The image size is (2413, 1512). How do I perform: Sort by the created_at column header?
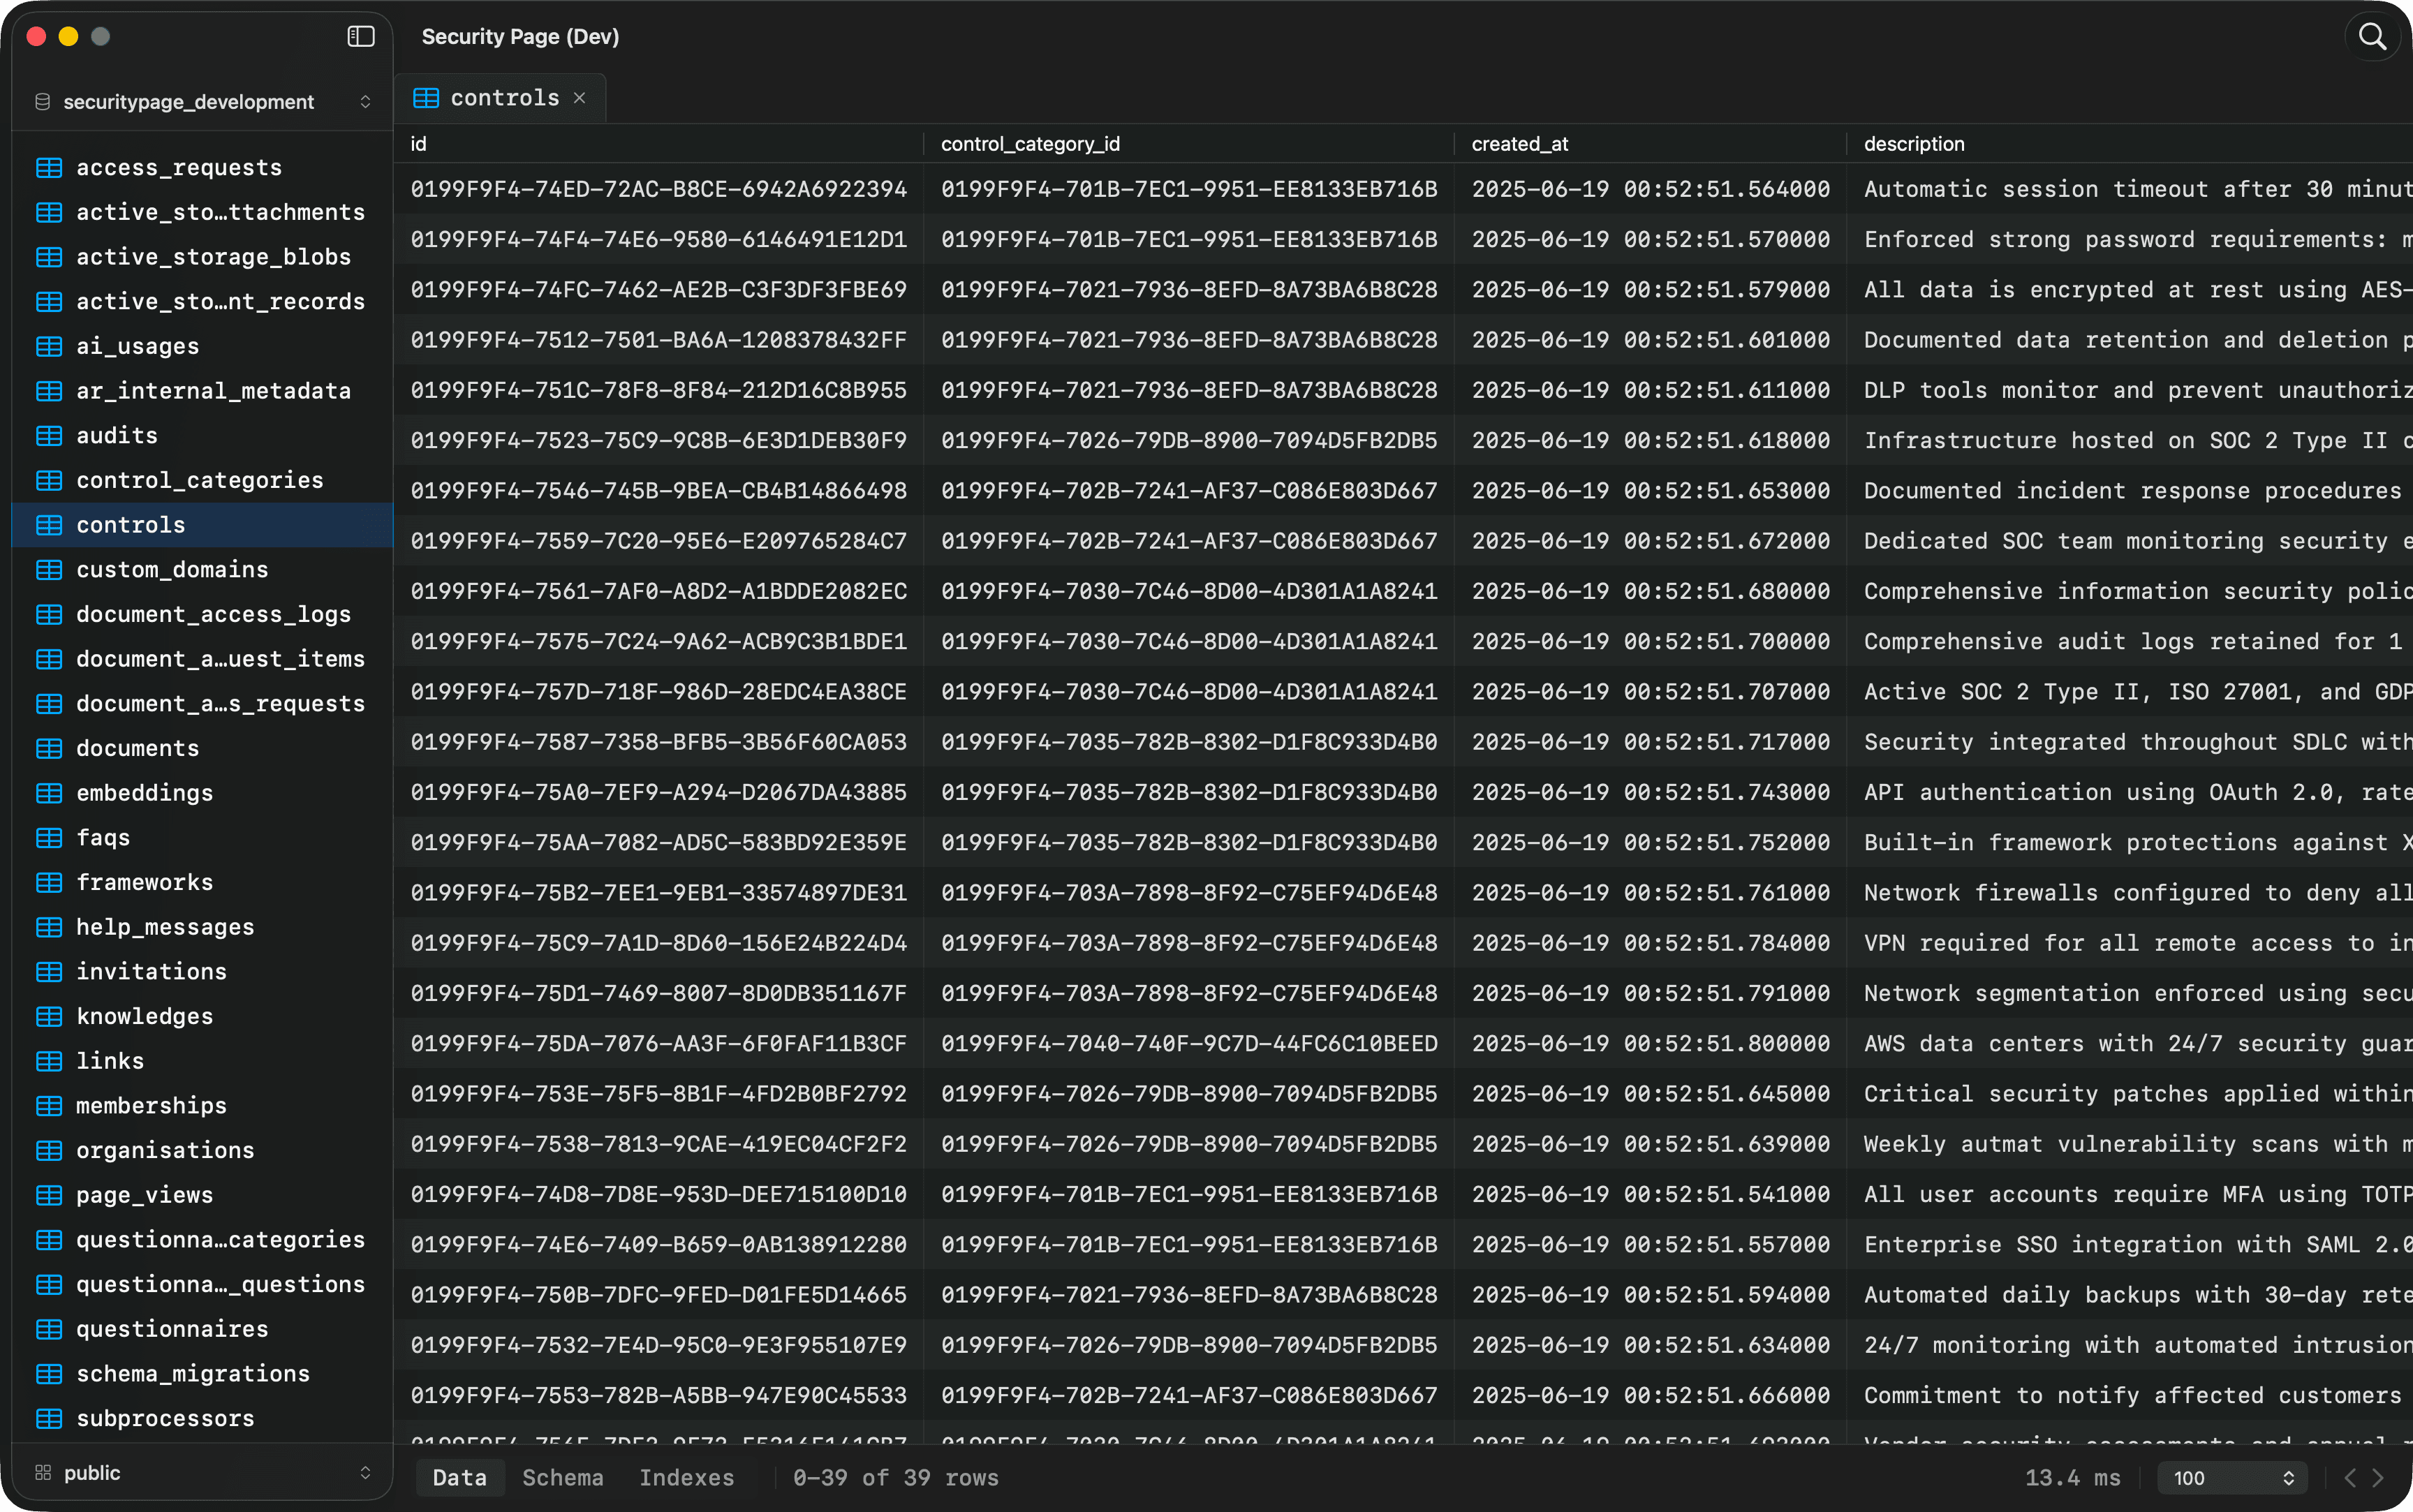click(1519, 143)
